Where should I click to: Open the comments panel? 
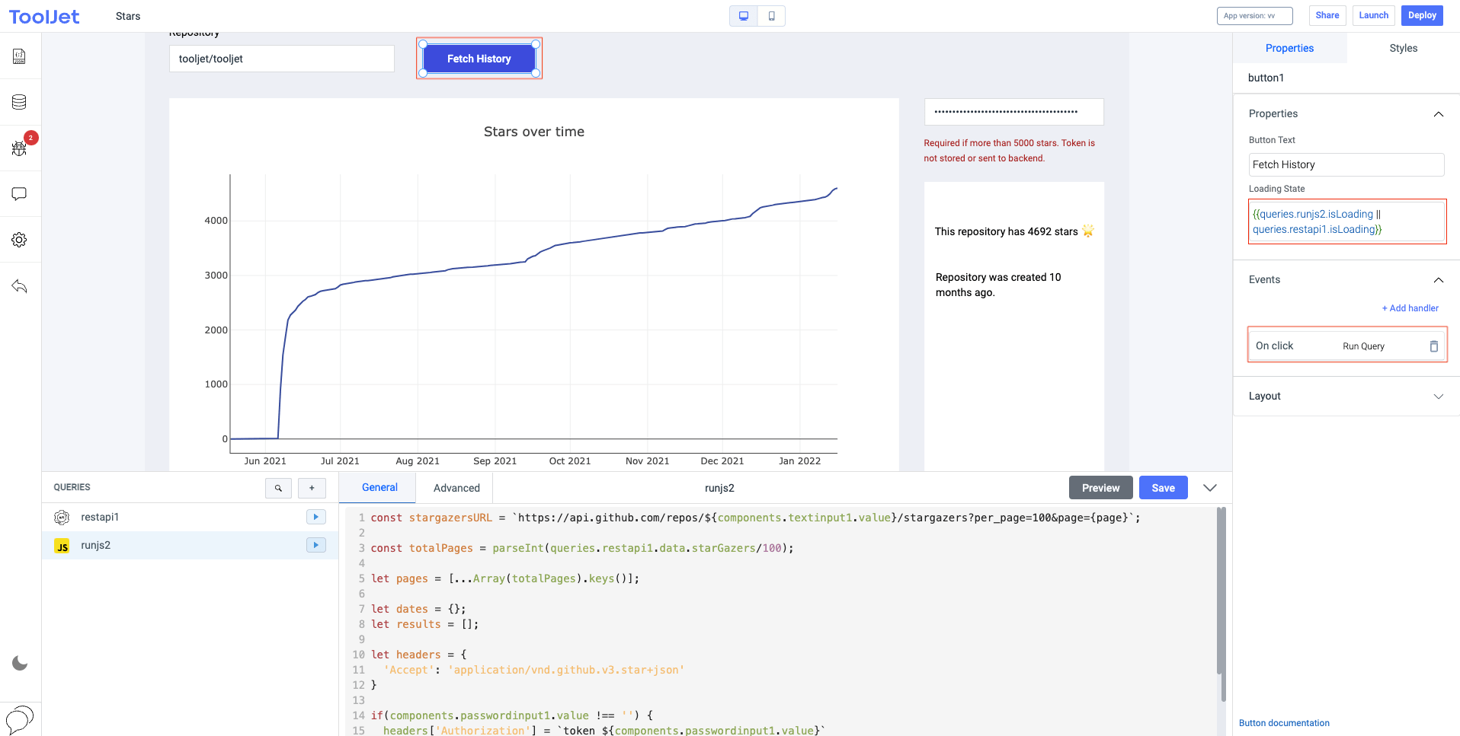[19, 193]
